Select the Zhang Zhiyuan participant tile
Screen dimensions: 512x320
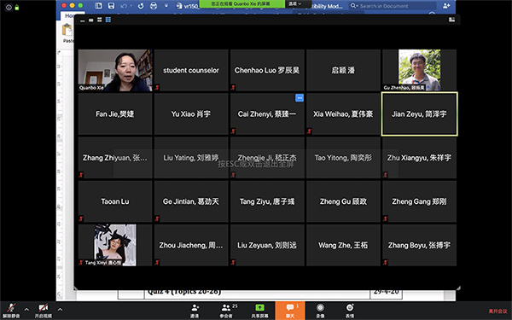pyautogui.click(x=115, y=158)
